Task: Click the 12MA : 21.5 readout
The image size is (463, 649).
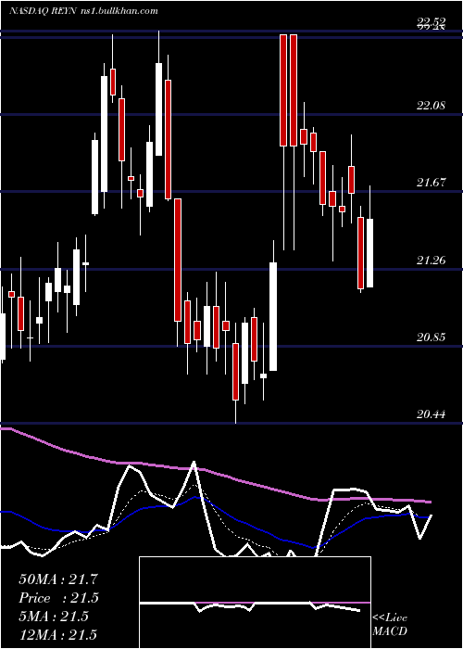Action: coord(57,634)
